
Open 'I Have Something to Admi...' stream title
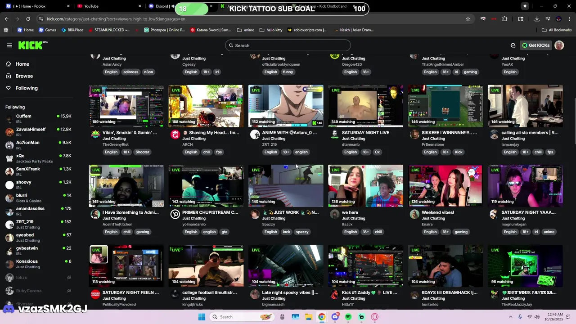pyautogui.click(x=130, y=212)
